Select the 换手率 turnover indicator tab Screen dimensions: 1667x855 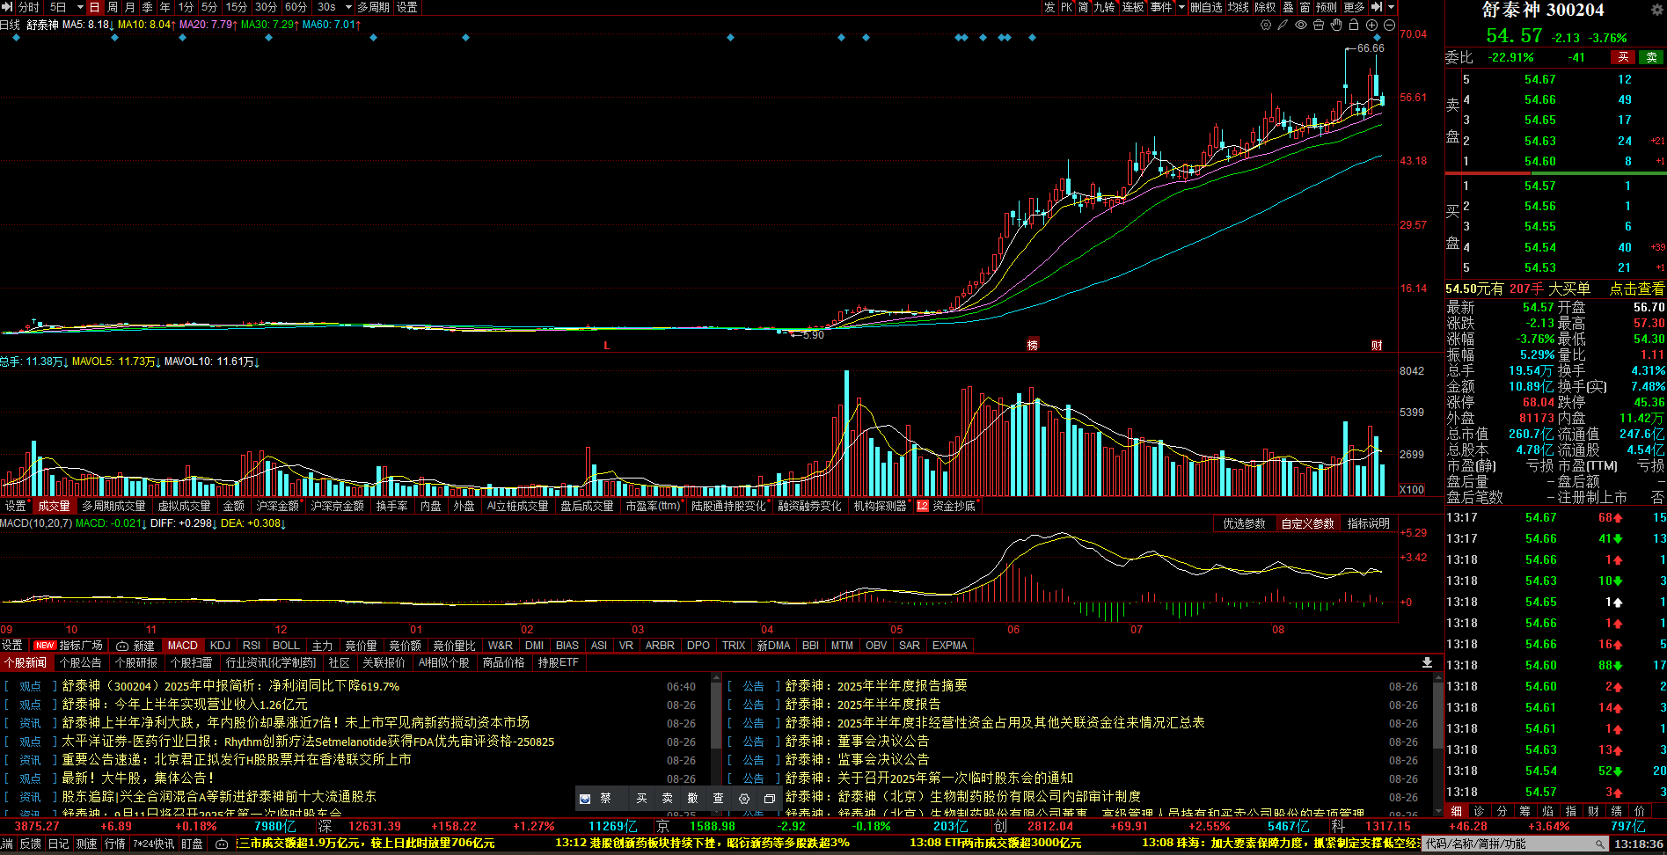[392, 506]
